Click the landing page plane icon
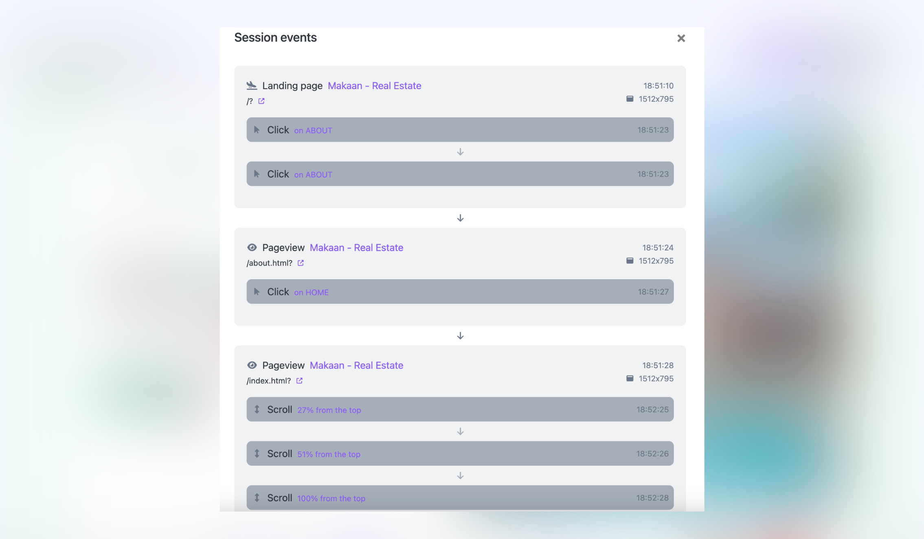 point(252,85)
